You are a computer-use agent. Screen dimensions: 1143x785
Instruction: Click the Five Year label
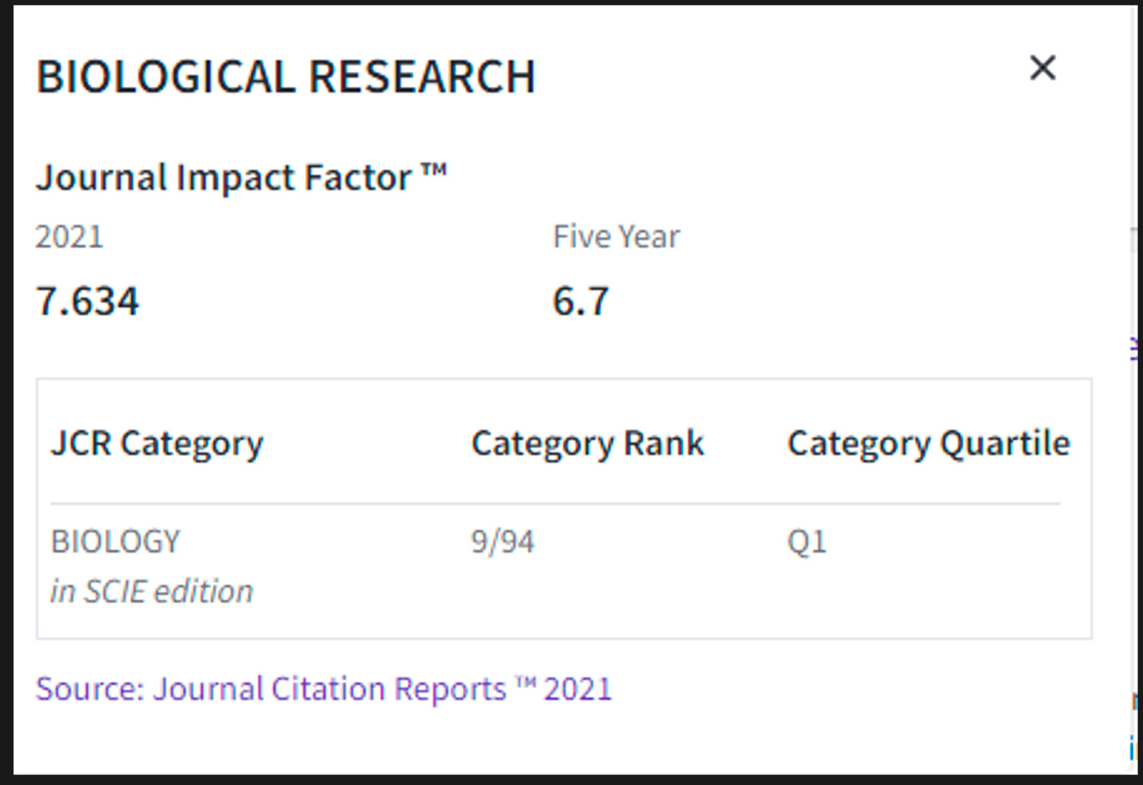pos(616,236)
